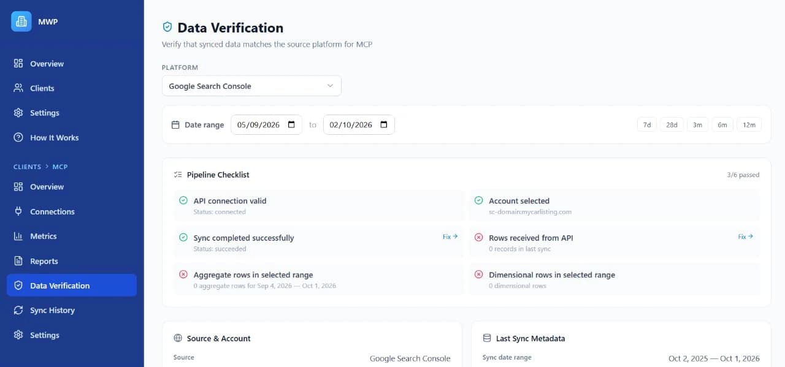Click the start date field 05/09/2026
The width and height of the screenshot is (785, 367).
point(266,124)
